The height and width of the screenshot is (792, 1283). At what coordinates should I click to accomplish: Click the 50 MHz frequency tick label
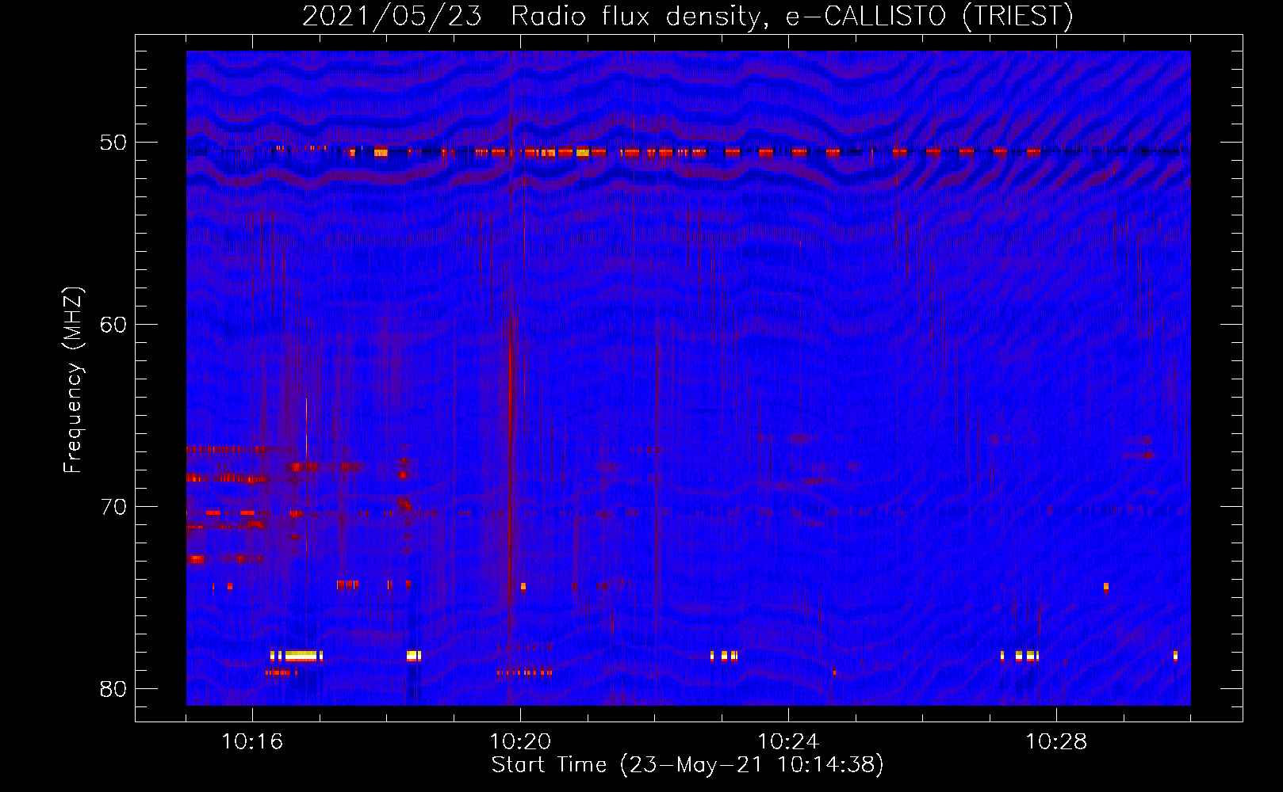(x=113, y=143)
